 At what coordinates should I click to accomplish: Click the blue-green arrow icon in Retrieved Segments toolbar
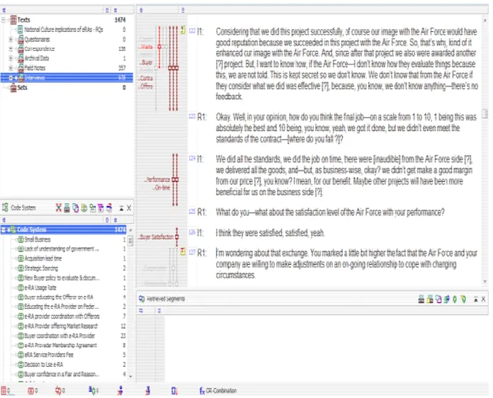446,299
